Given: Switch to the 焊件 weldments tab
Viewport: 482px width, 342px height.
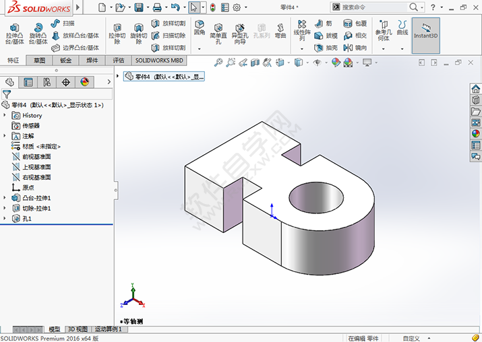Looking at the screenshot, I should pyautogui.click(x=92, y=61).
